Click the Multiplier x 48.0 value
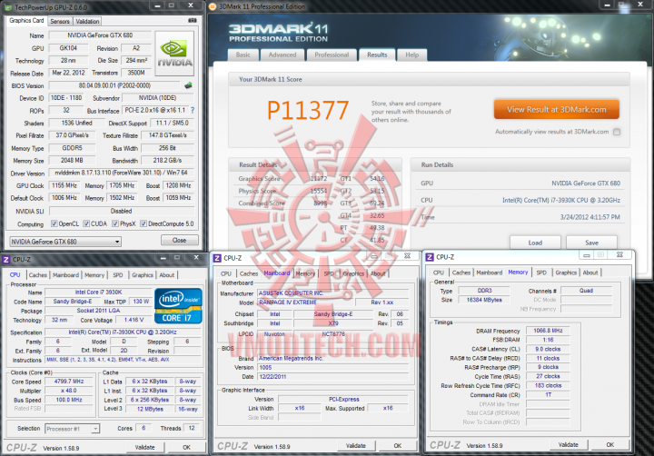This screenshot has width=654, height=456. 69,391
